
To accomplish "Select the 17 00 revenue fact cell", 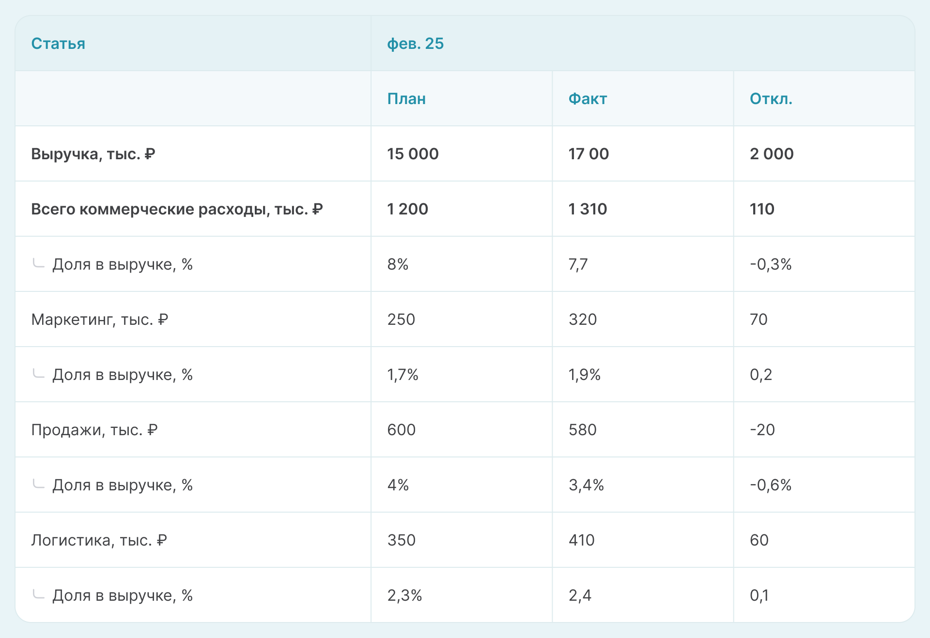I will [589, 154].
